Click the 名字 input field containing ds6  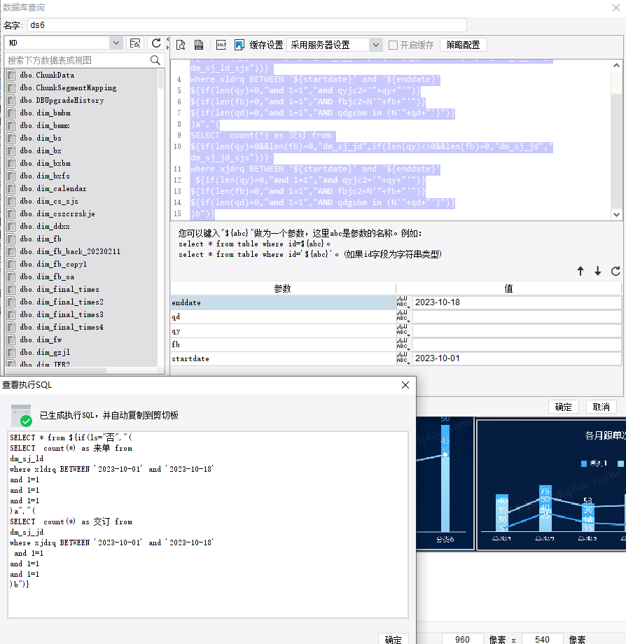[247, 25]
